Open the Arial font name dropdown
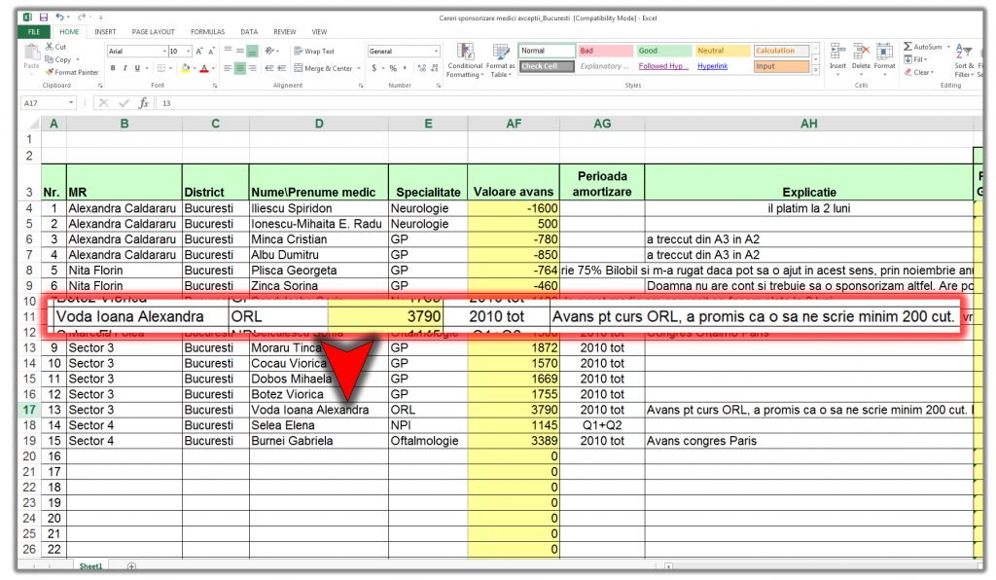Image resolution: width=996 pixels, height=580 pixels. (x=164, y=51)
